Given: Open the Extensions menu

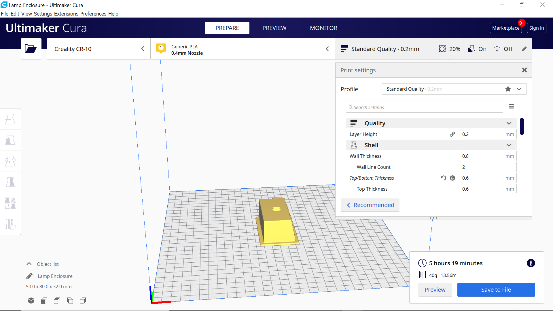Looking at the screenshot, I should click(x=66, y=14).
